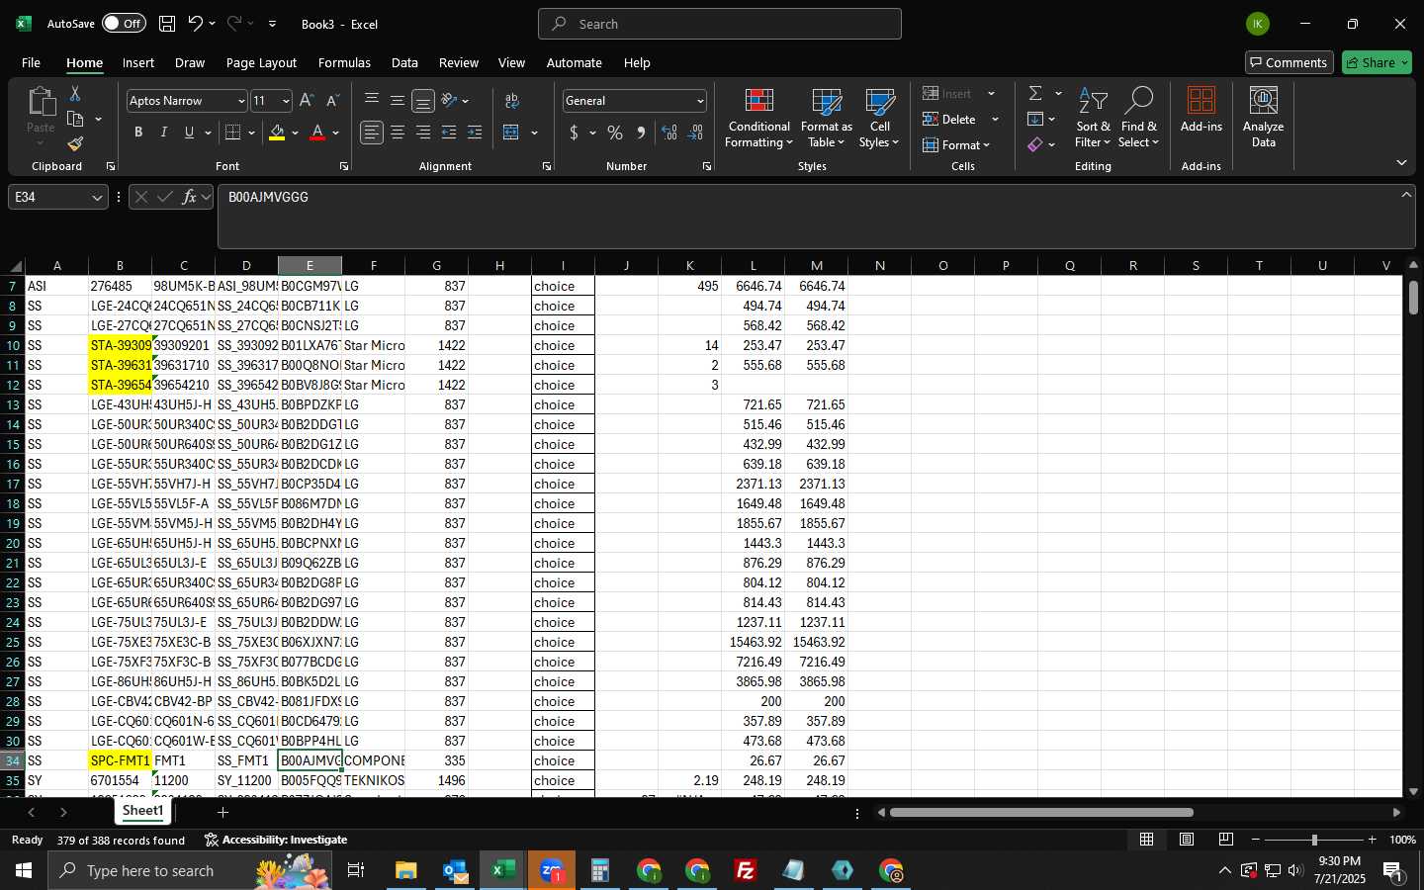1424x890 pixels.
Task: Click the Insert Function fx icon
Action: click(x=189, y=197)
